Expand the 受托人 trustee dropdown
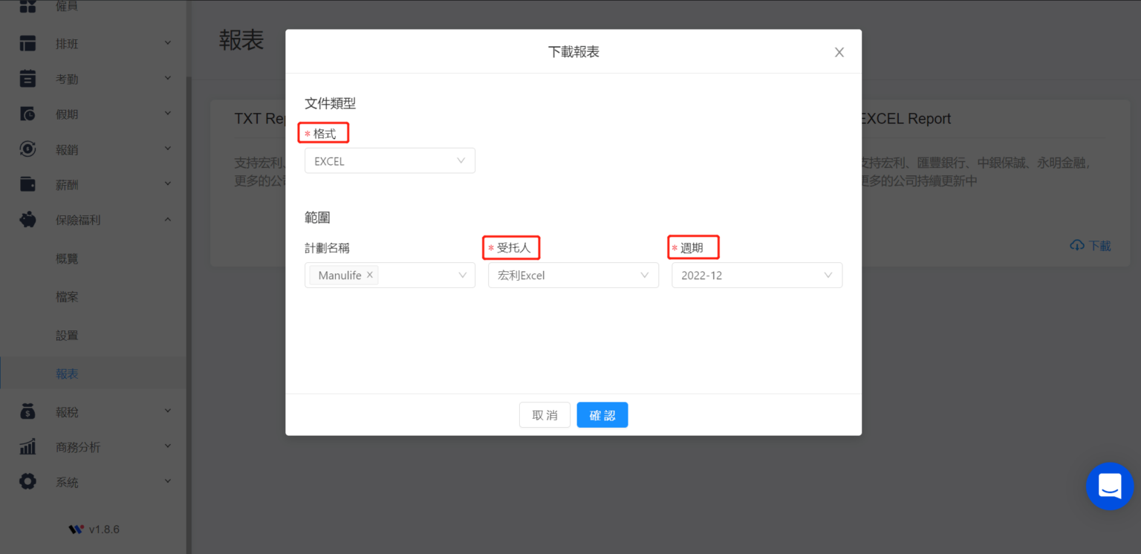 [573, 275]
